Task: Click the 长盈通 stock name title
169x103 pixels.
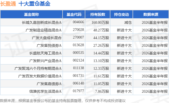Action: [x=8, y=4]
